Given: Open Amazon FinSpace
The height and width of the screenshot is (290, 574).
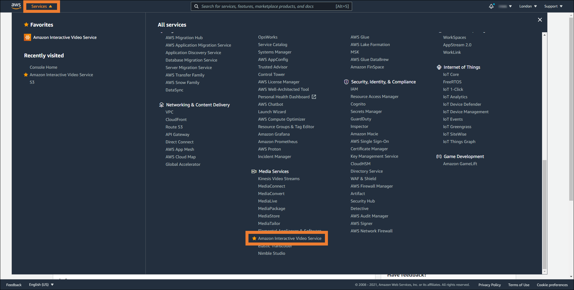Looking at the screenshot, I should click(367, 67).
